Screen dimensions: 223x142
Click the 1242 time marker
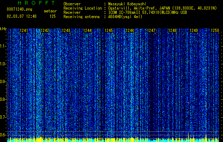click(45, 31)
